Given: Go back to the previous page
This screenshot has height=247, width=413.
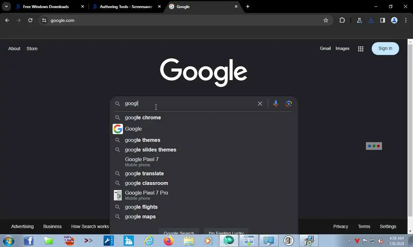Looking at the screenshot, I should 7,20.
